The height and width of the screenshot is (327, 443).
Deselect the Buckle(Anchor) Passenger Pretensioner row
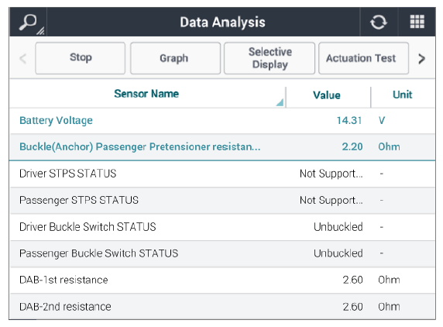222,147
